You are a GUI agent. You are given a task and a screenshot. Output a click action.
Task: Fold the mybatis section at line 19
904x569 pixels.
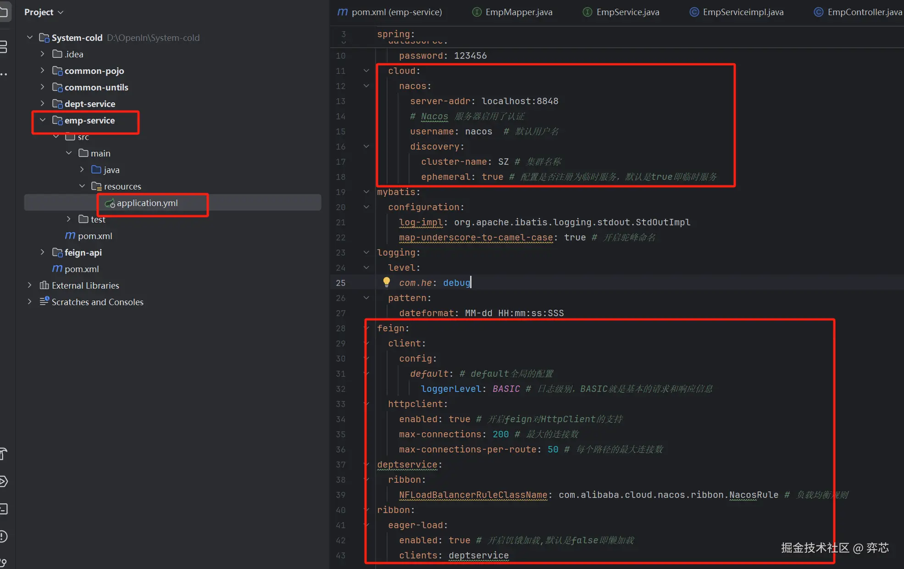[x=366, y=192]
